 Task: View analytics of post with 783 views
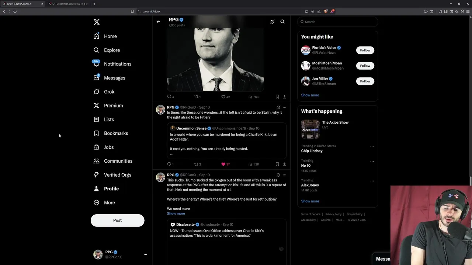[253, 97]
